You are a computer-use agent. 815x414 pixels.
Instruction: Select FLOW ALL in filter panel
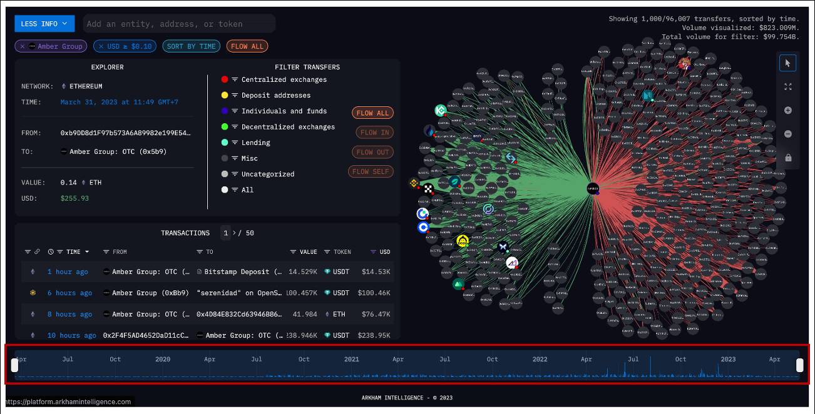point(373,113)
